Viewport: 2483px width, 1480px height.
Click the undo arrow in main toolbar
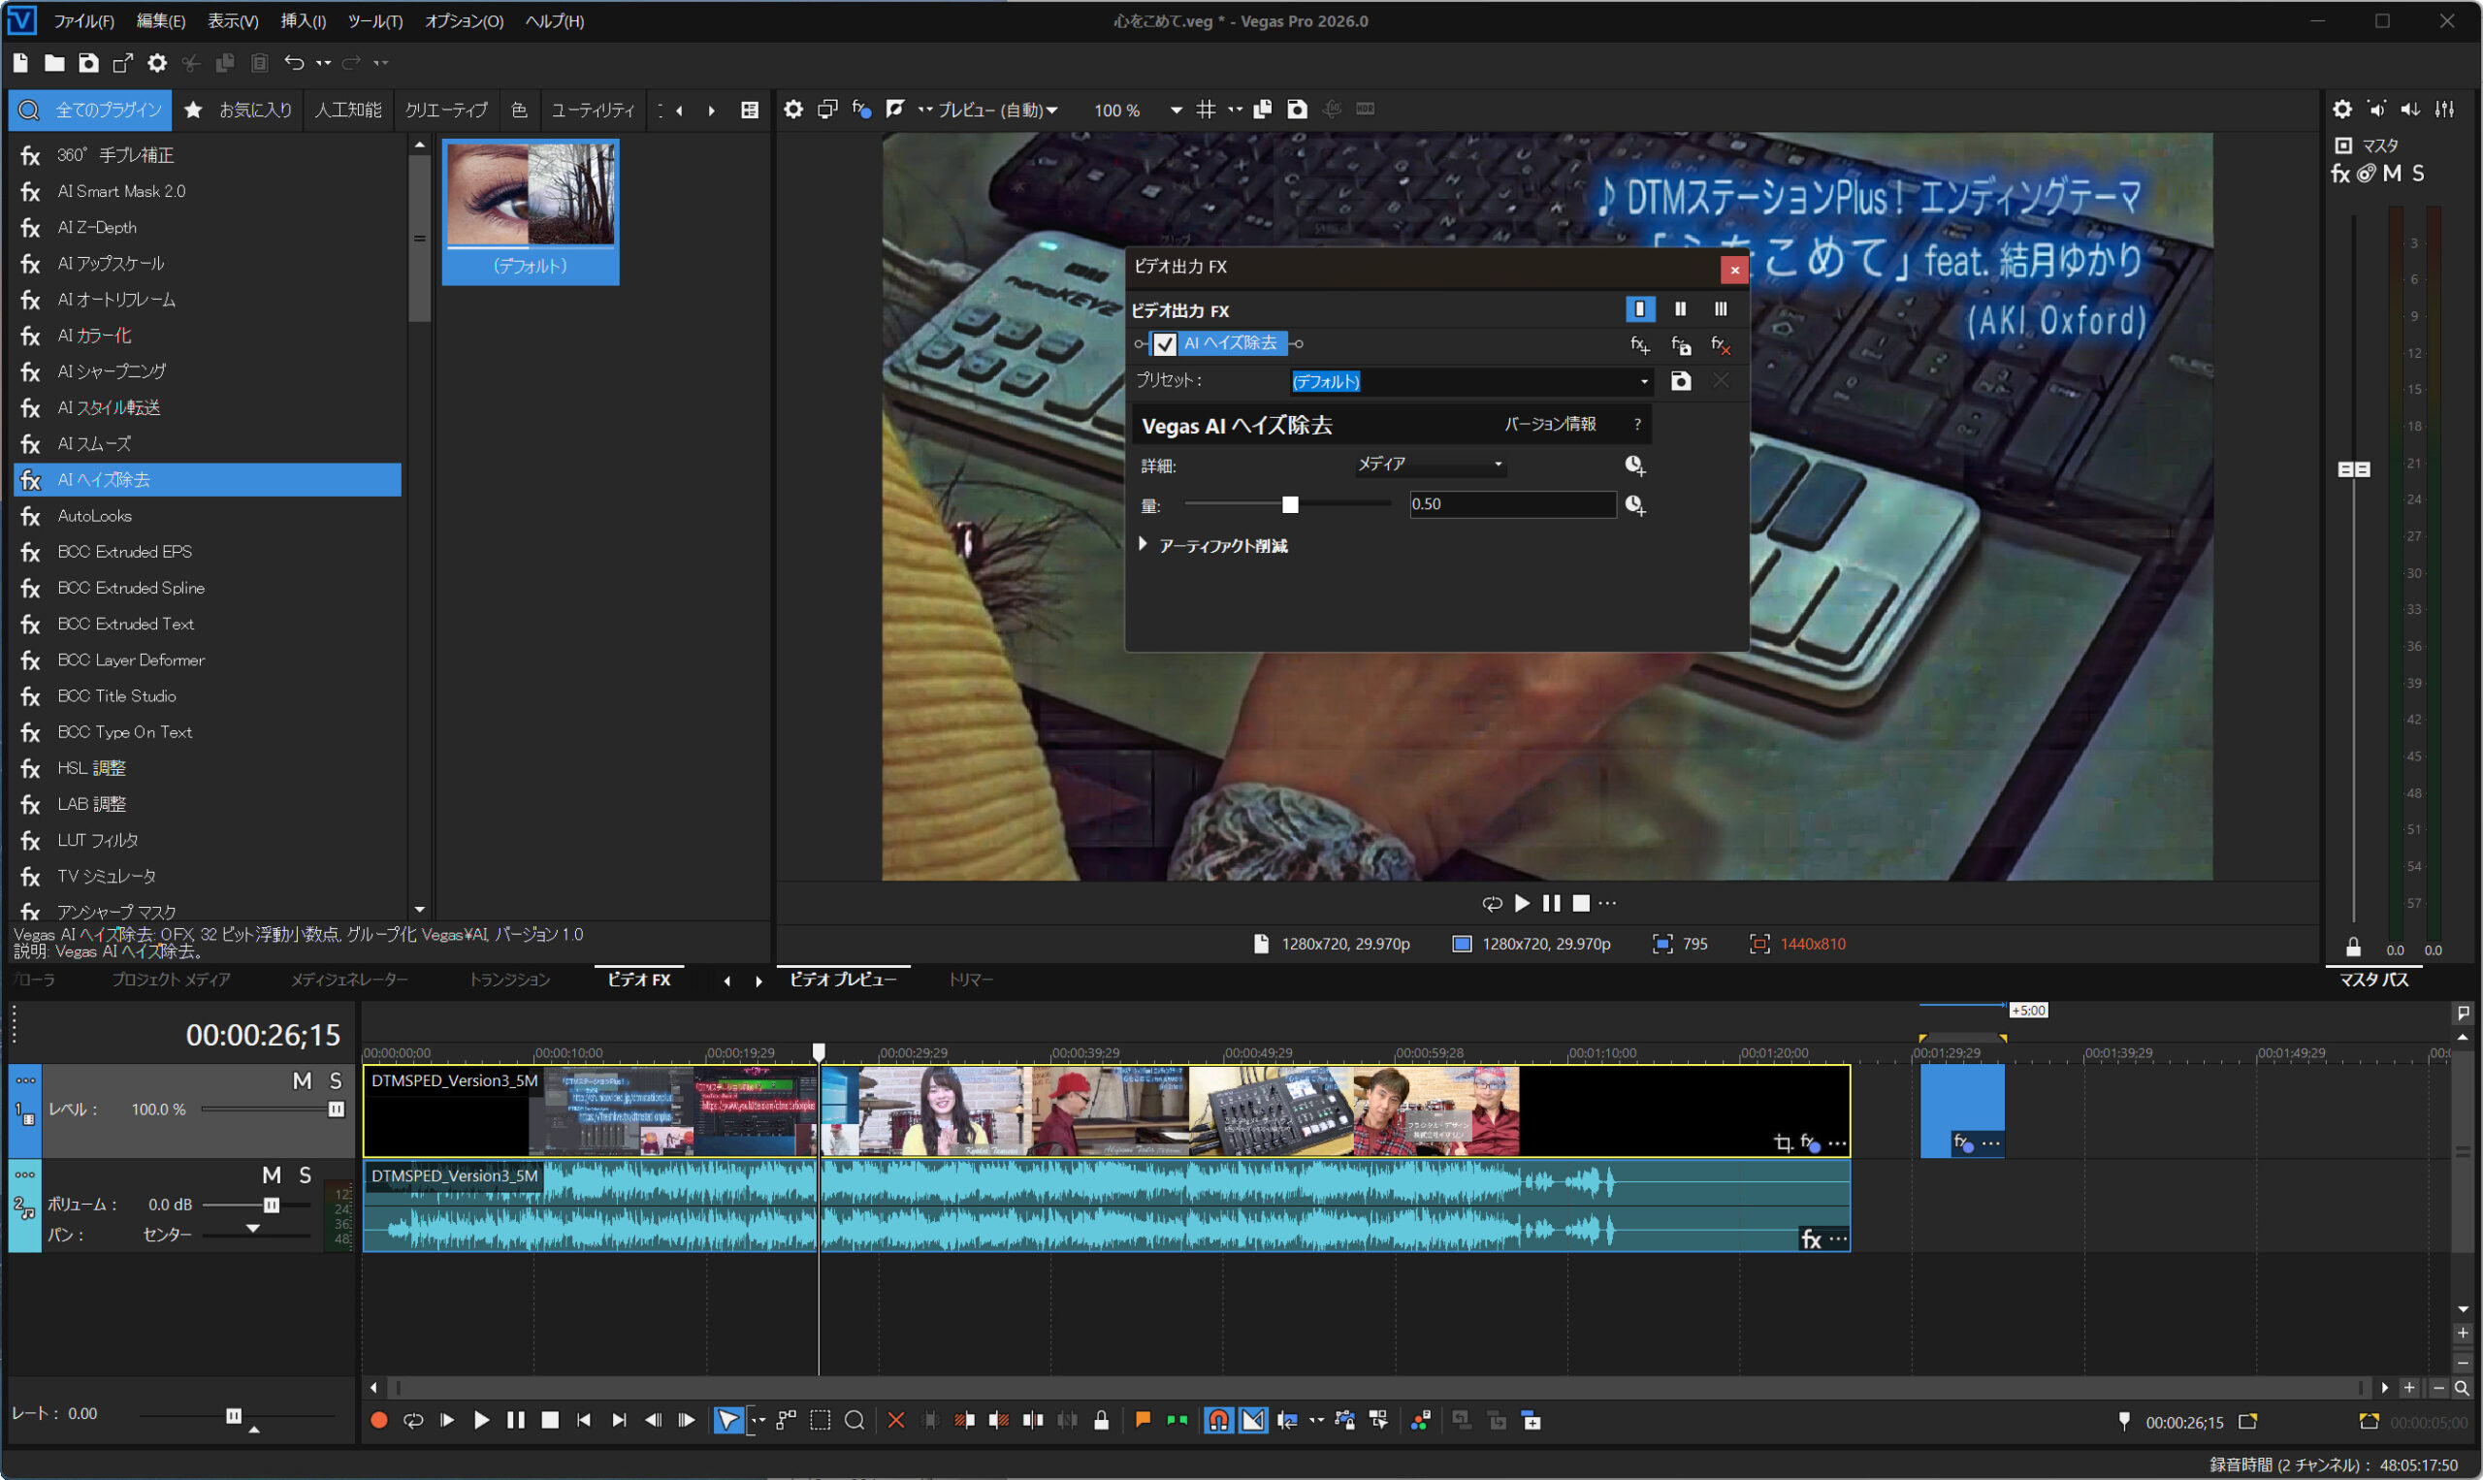[x=293, y=63]
